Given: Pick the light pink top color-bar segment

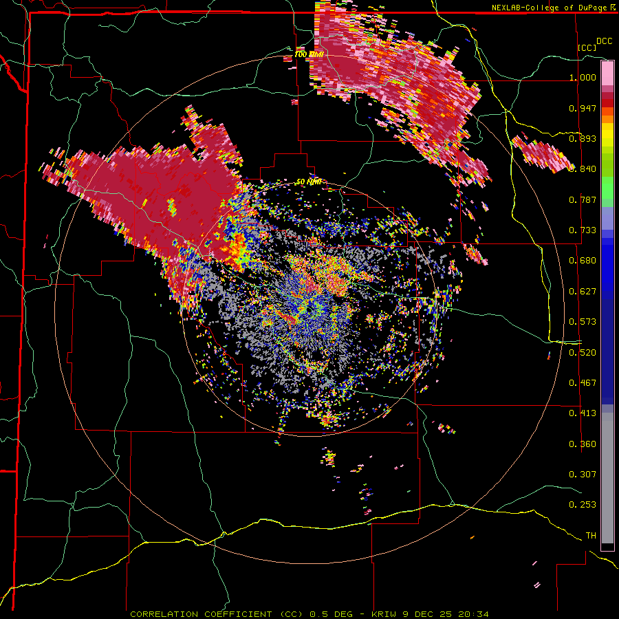Looking at the screenshot, I should [x=607, y=74].
